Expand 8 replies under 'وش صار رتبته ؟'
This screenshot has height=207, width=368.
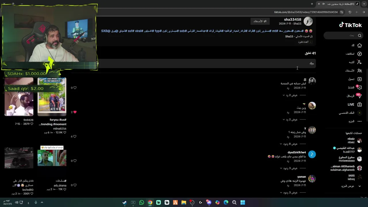289,144
